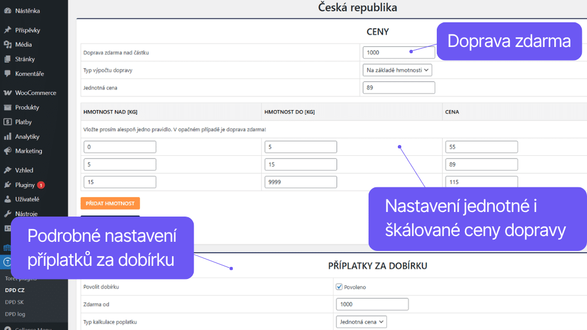Open Média library icon in sidebar
The height and width of the screenshot is (330, 587).
pos(8,44)
